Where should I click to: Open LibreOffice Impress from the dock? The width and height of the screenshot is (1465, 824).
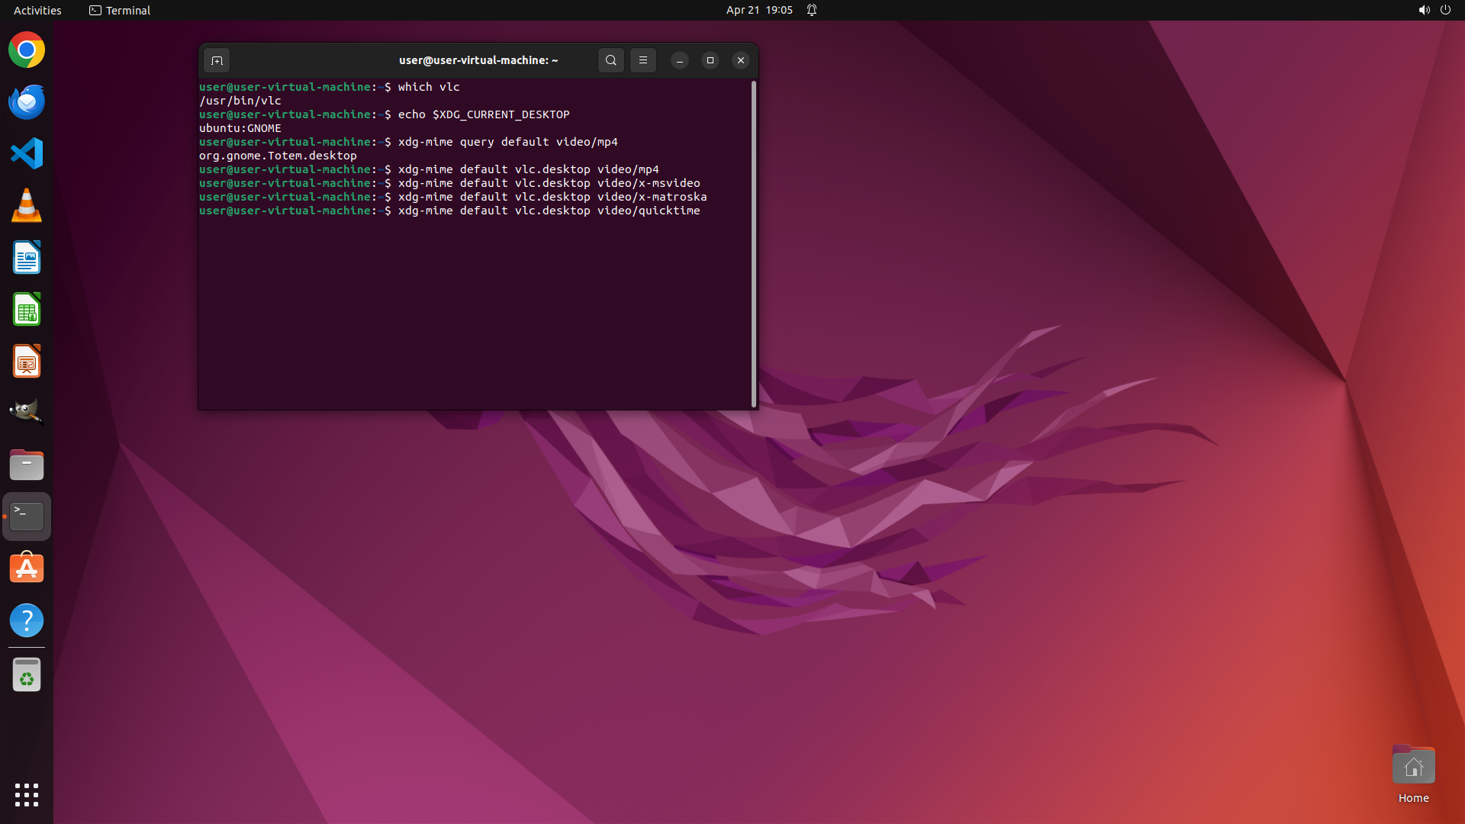(x=27, y=361)
